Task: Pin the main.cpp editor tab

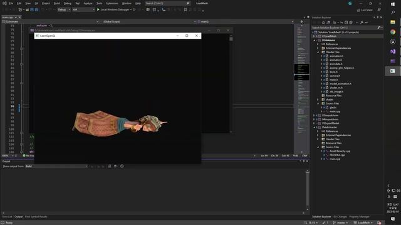Action: 16,17
